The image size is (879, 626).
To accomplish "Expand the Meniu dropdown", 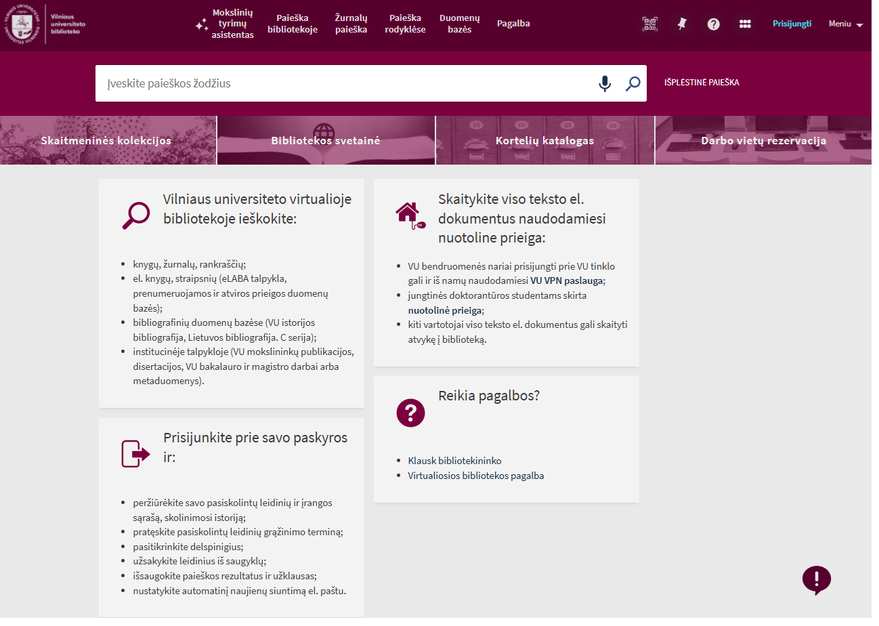I will point(845,24).
